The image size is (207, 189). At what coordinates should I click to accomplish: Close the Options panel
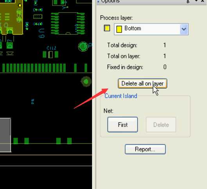click(x=202, y=1)
